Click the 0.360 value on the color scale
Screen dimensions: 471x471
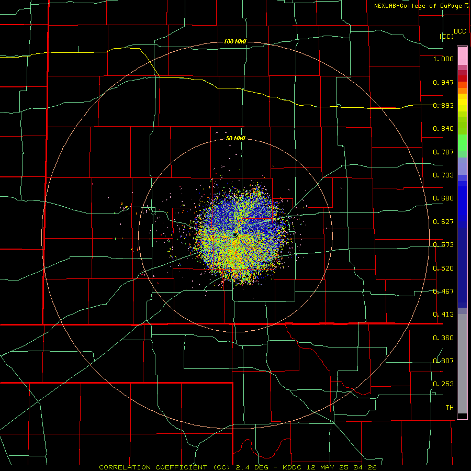[x=443, y=338]
